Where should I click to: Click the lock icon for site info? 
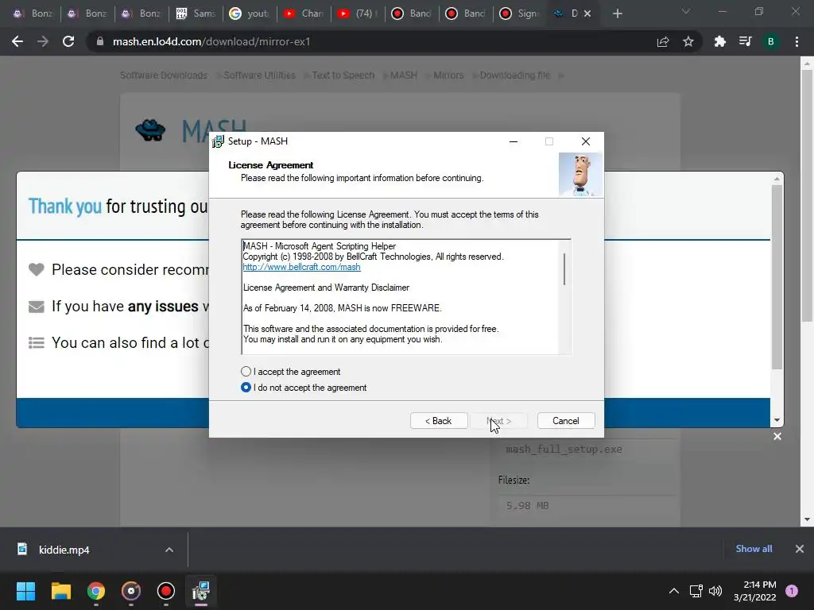(x=100, y=41)
